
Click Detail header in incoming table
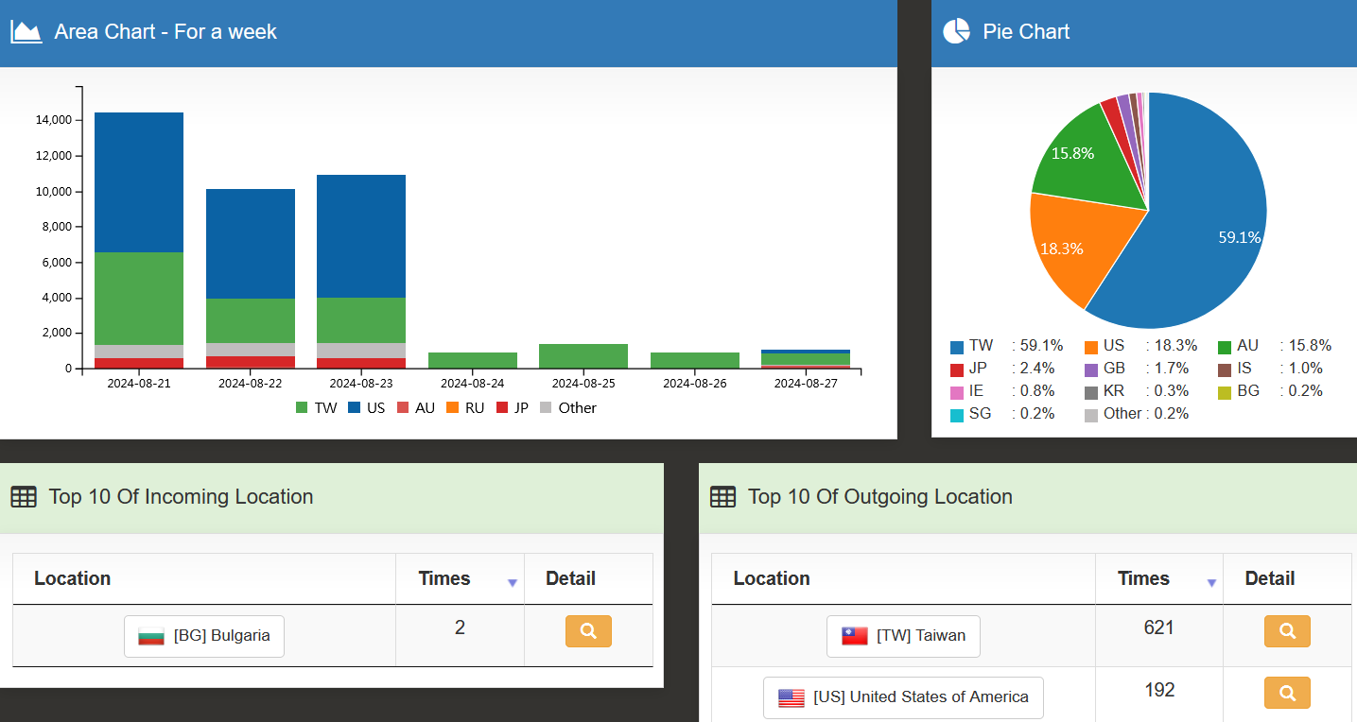pyautogui.click(x=570, y=578)
